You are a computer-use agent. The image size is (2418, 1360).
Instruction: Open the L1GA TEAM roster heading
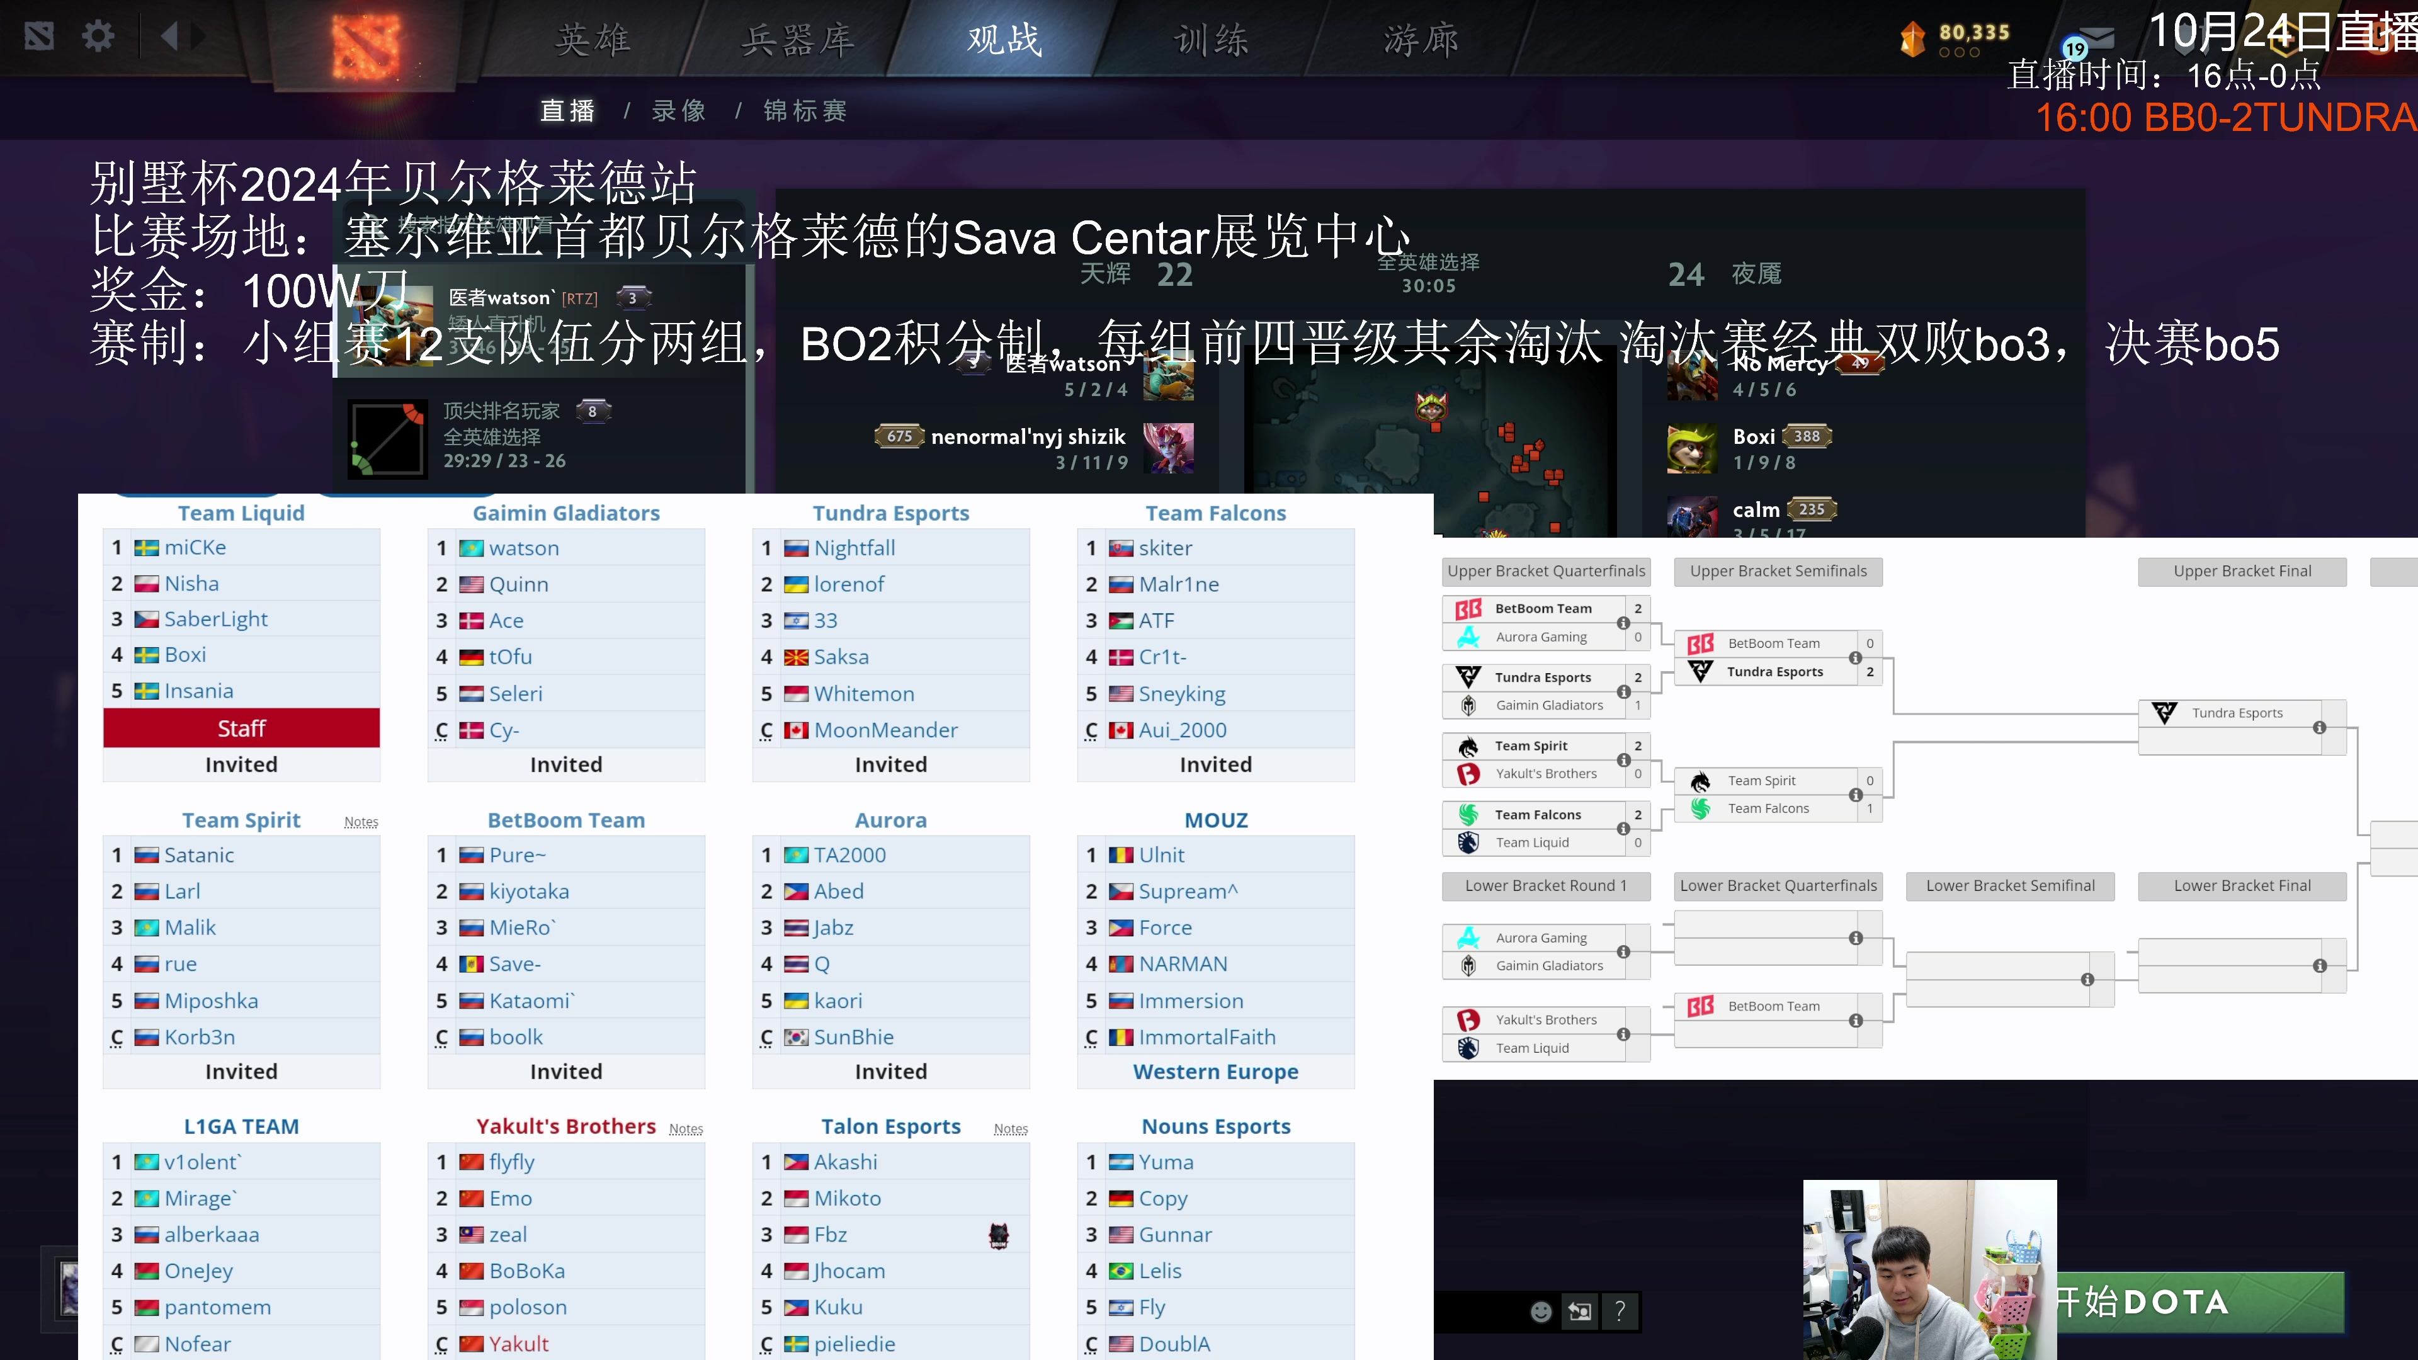pyautogui.click(x=241, y=1126)
